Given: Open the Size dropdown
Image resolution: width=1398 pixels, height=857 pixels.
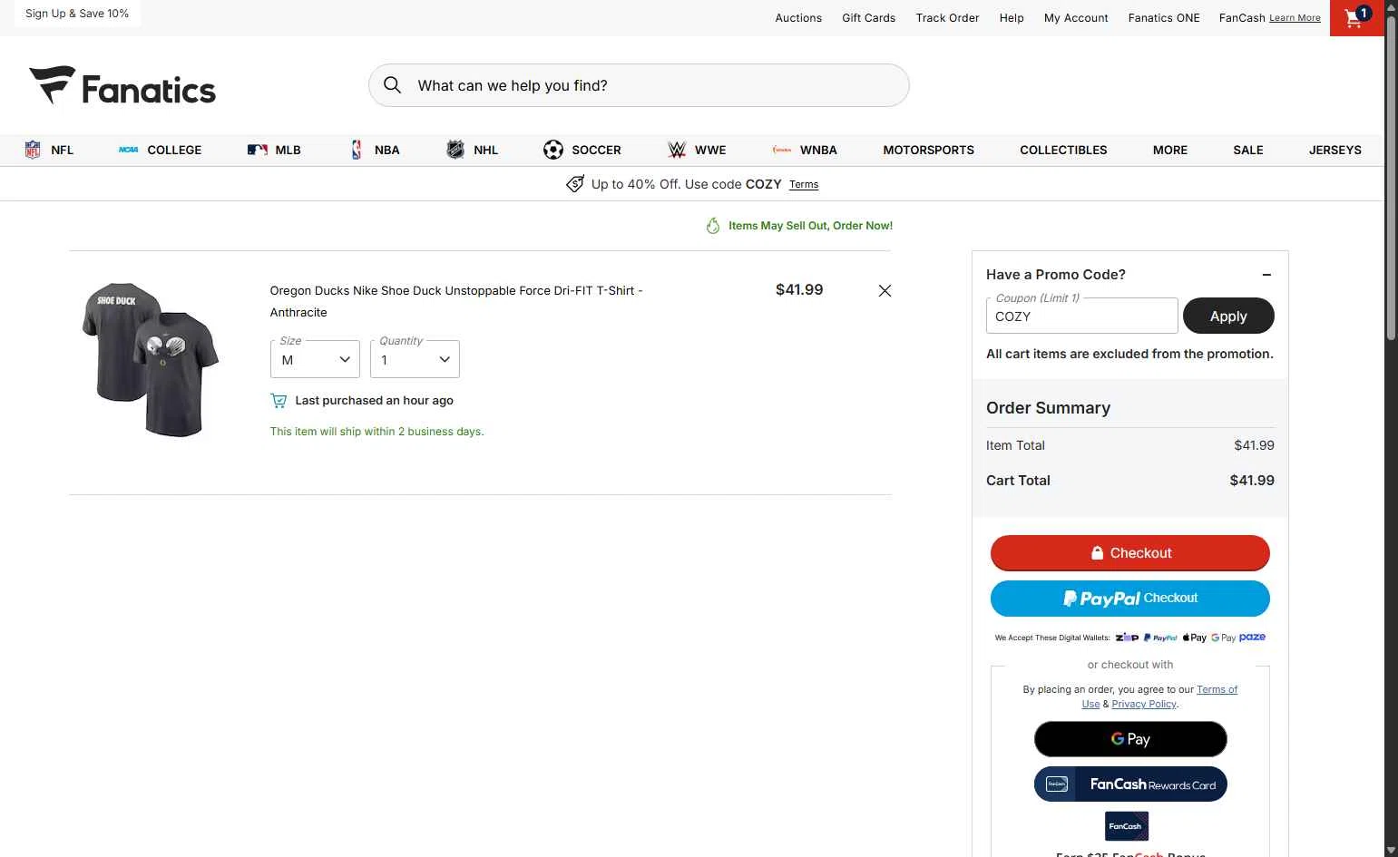Looking at the screenshot, I should click(x=315, y=360).
